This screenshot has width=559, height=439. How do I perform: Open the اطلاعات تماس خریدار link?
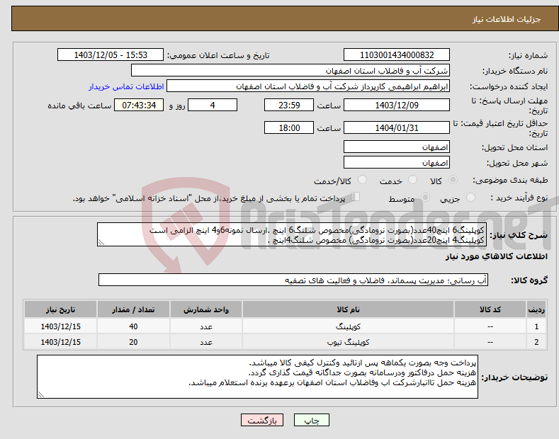[x=126, y=86]
